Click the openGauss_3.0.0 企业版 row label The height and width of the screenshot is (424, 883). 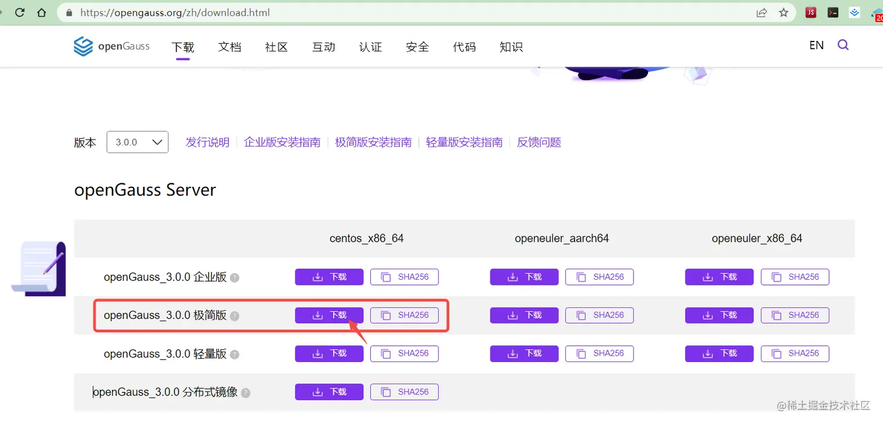tap(165, 277)
